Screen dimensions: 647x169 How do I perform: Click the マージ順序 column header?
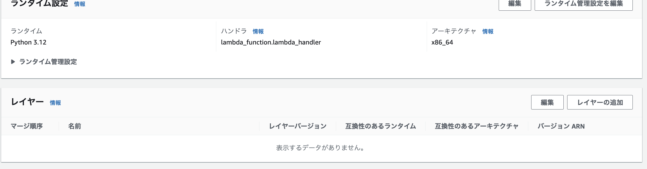click(27, 126)
